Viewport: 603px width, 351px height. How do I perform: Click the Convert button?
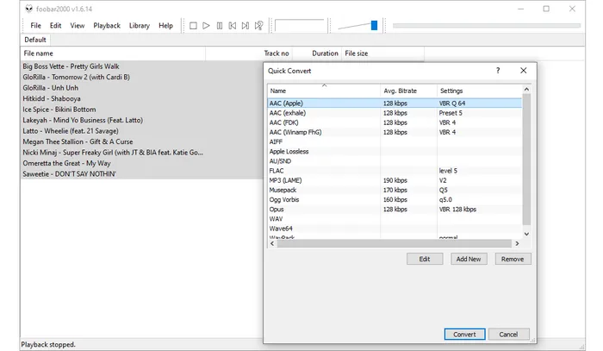(x=464, y=334)
